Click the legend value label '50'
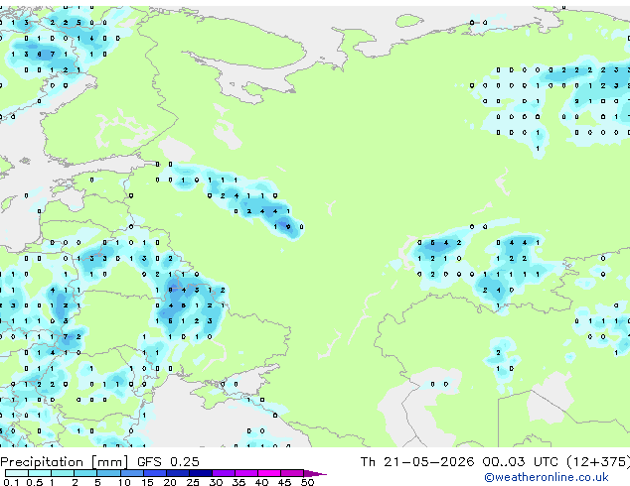The image size is (630, 486). (308, 482)
